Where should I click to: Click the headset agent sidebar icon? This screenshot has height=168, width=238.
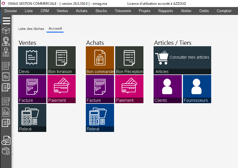pos(6,41)
